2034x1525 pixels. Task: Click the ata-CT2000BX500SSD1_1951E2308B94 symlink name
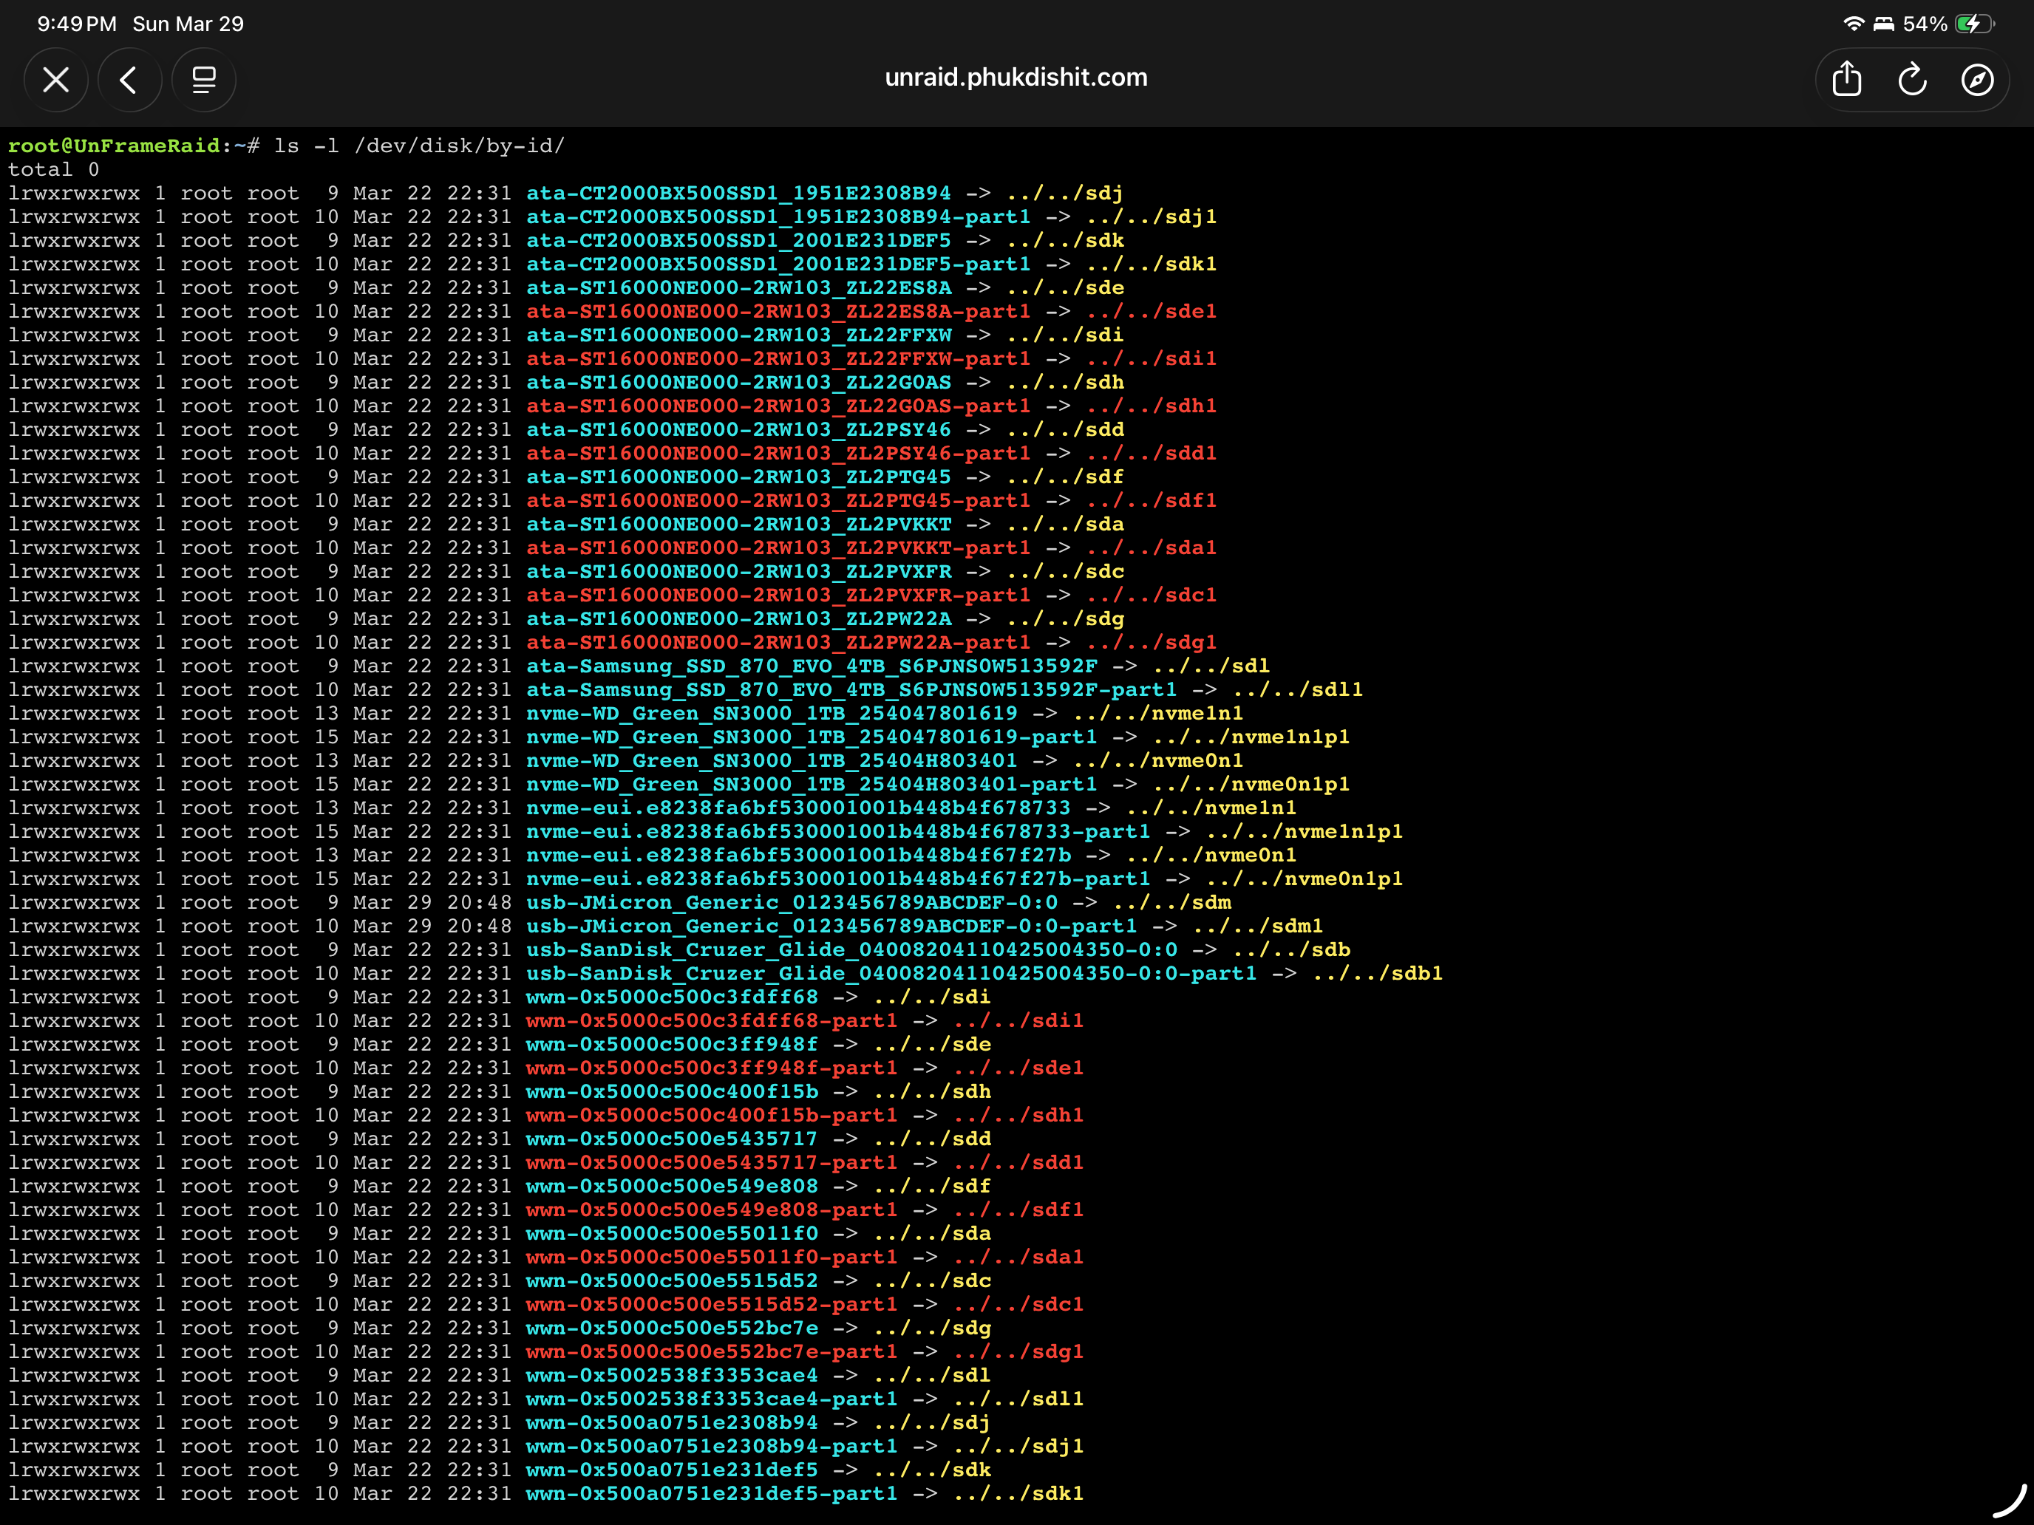pyautogui.click(x=738, y=193)
